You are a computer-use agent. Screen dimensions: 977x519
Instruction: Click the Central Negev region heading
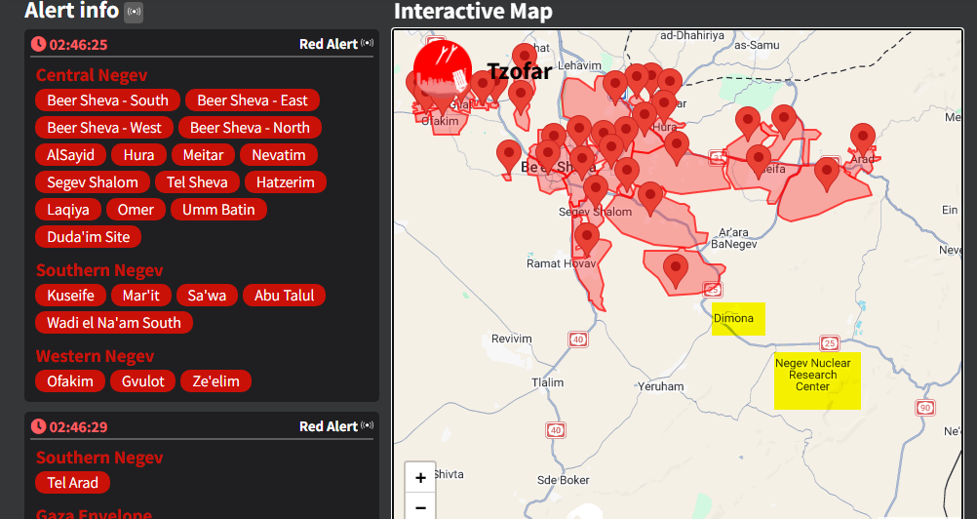(92, 75)
